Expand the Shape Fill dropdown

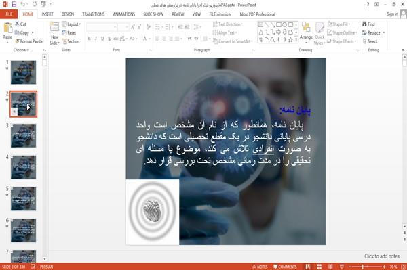[338, 24]
